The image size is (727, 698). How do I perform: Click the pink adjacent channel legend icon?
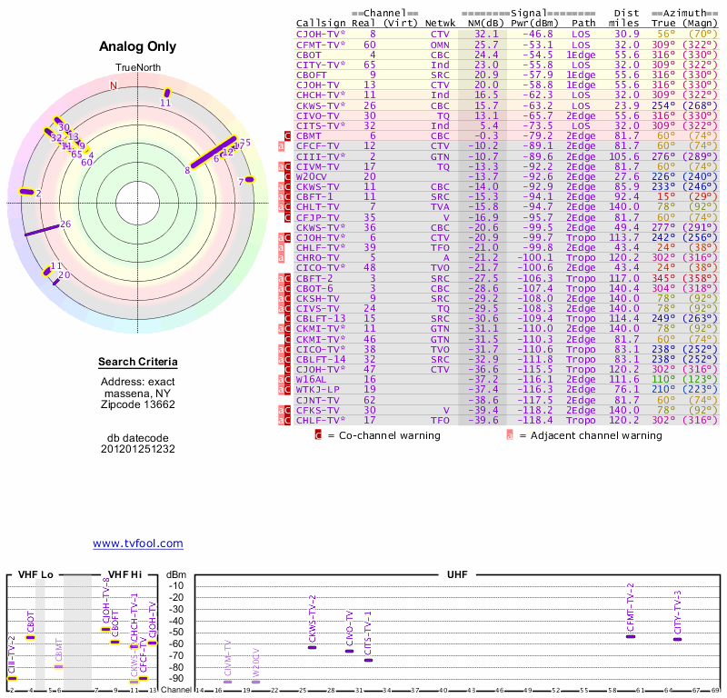point(510,435)
